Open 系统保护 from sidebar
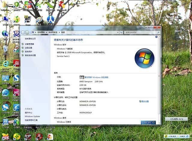This screenshot has width=192, height=141. click(x=28, y=51)
